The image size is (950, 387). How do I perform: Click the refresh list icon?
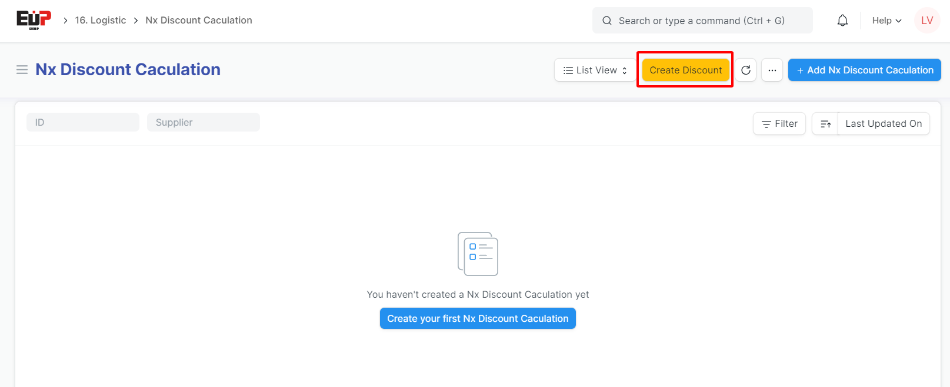745,70
